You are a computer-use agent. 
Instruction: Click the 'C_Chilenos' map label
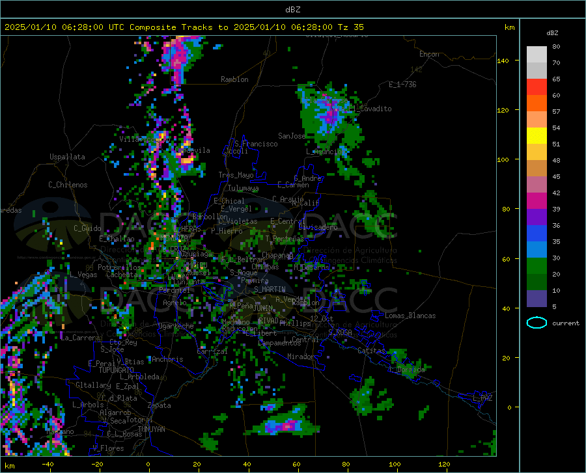[x=68, y=185]
